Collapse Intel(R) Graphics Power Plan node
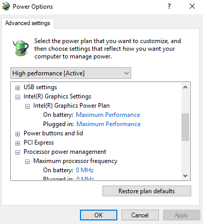 [x=27, y=106]
